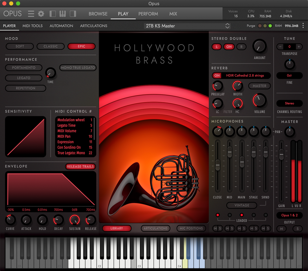Viewport: 308px width, 271px height.
Task: Toggle the right panel layout icon
Action: click(73, 14)
